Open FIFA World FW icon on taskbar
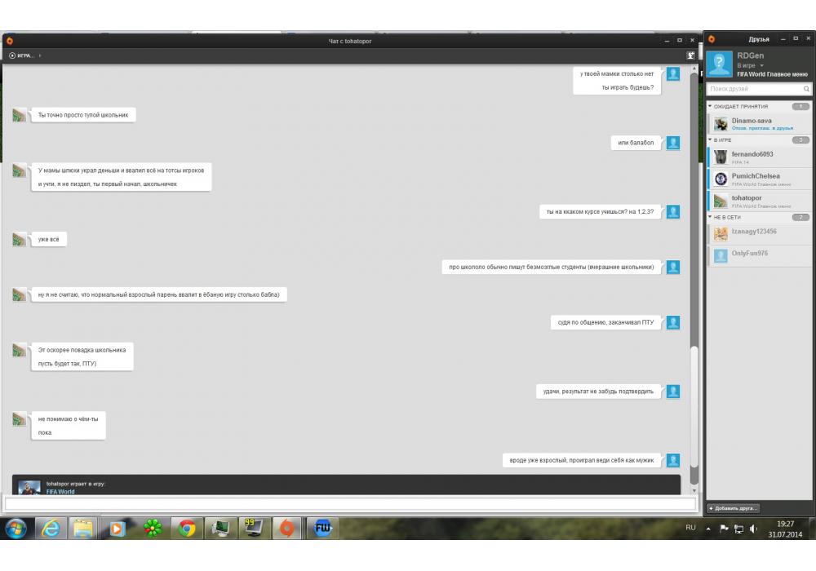The height and width of the screenshot is (571, 816). pos(322,529)
